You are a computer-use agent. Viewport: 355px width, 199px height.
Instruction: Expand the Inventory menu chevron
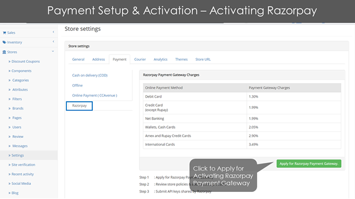tap(53, 42)
